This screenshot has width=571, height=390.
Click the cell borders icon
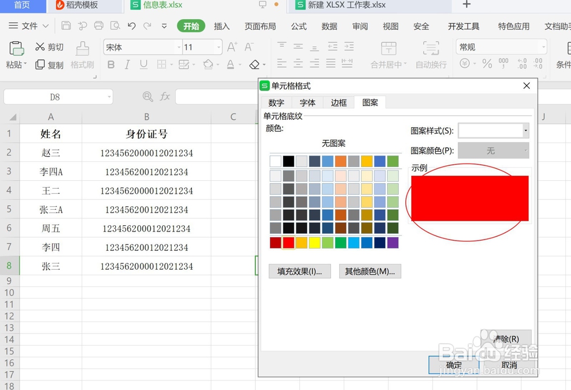click(x=162, y=64)
